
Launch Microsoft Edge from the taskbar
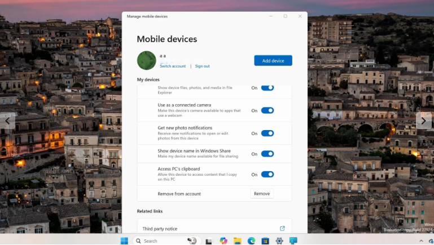251,241
